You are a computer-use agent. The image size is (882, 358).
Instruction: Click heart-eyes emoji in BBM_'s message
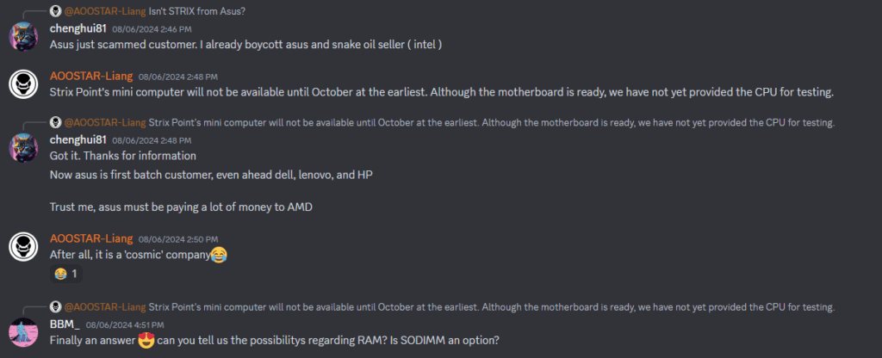click(x=145, y=340)
